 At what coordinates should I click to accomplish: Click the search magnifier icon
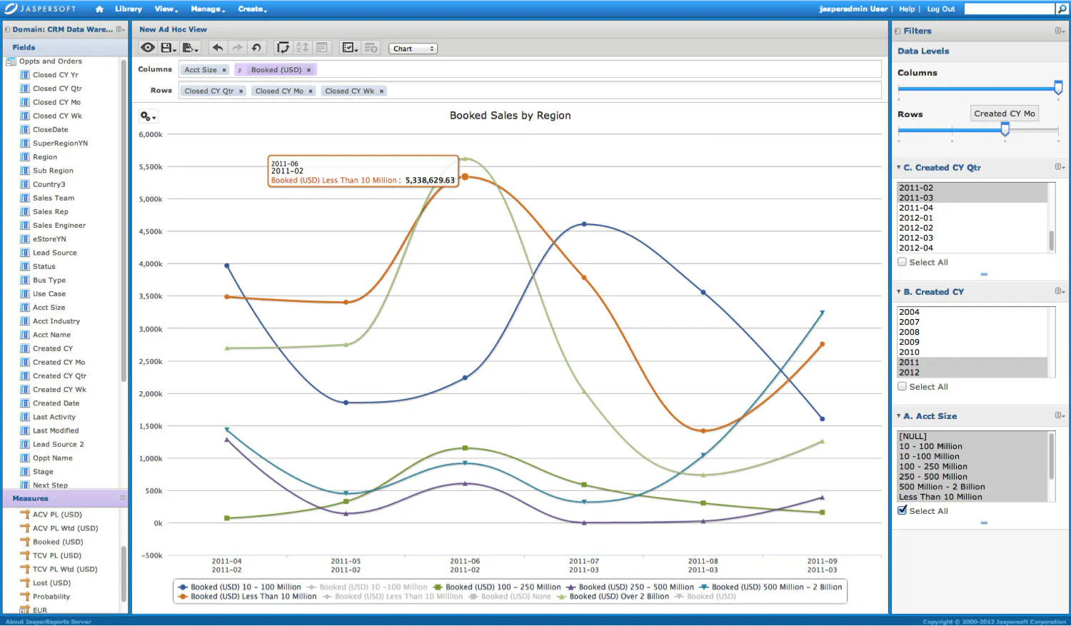click(x=1061, y=9)
